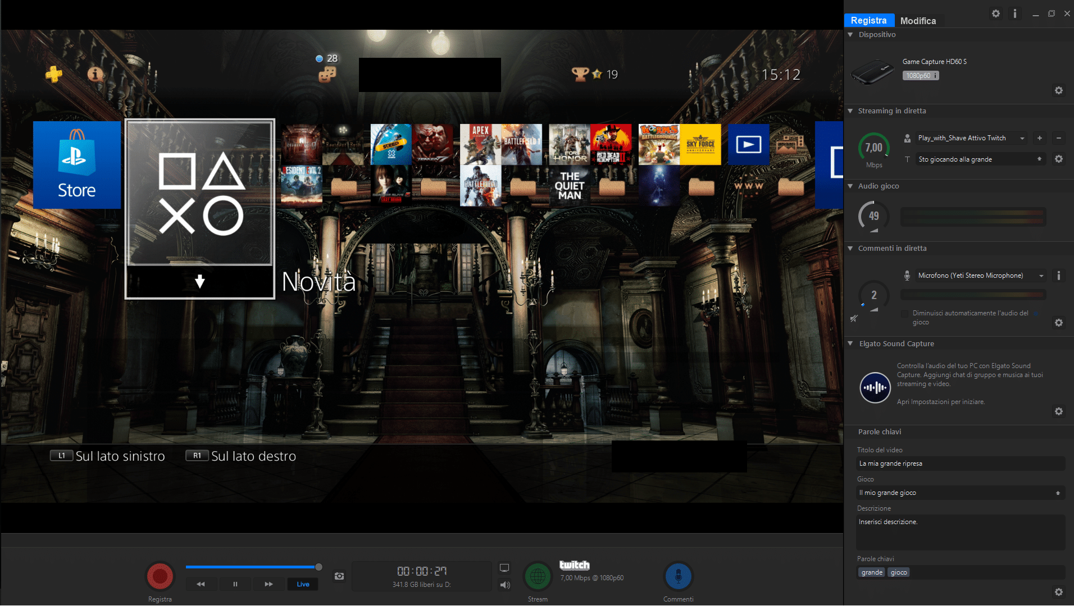
Task: Open the PlayStation Store tile
Action: (77, 165)
